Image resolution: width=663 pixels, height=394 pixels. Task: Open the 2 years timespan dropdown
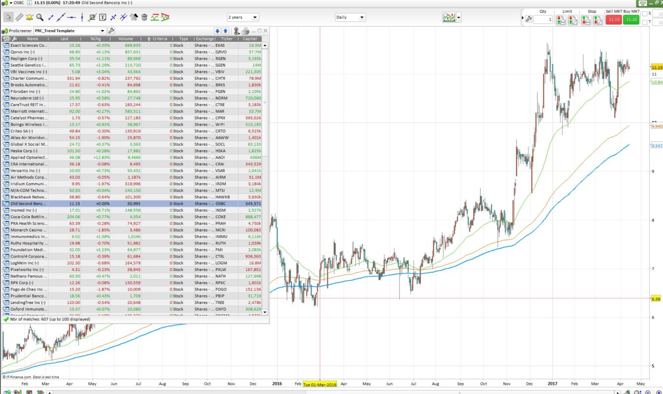tap(243, 17)
